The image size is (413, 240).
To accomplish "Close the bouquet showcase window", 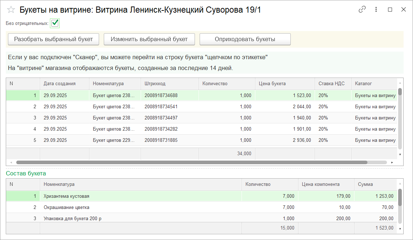I will tap(404, 10).
